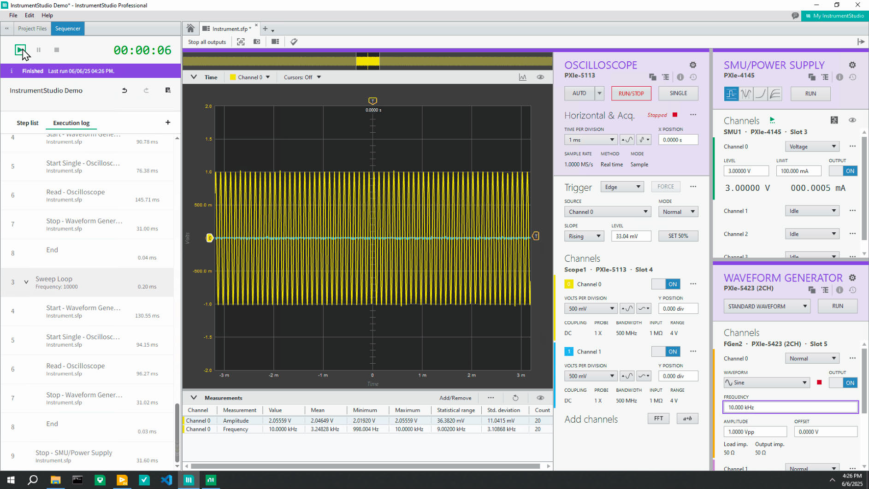Viewport: 869px width, 489px height.
Task: Click the SET 50% trigger button
Action: [x=678, y=236]
